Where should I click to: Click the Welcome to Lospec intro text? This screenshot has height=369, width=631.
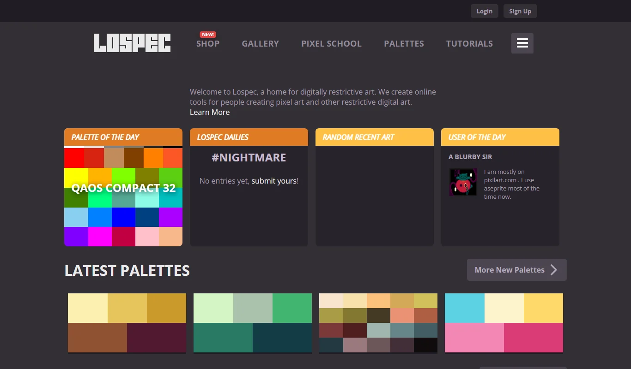313,97
